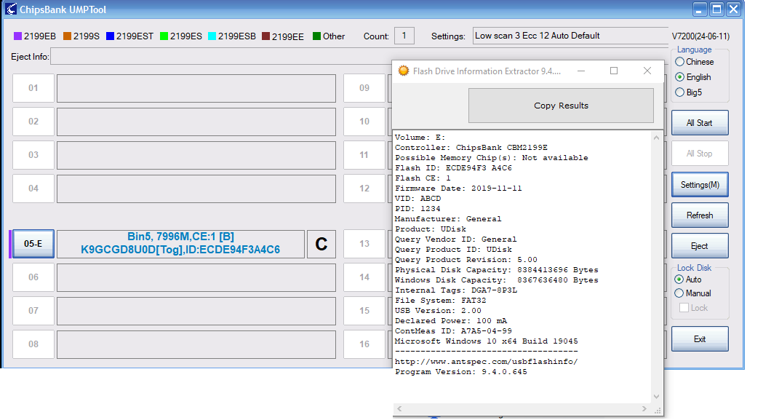This screenshot has width=763, height=420.
Task: Click the Refresh button
Action: (x=700, y=215)
